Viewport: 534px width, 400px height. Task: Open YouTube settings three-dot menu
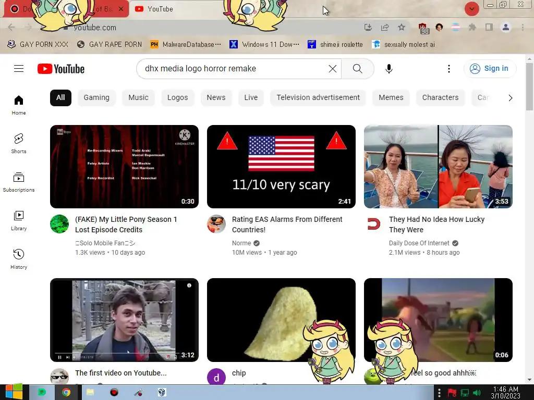(x=449, y=69)
